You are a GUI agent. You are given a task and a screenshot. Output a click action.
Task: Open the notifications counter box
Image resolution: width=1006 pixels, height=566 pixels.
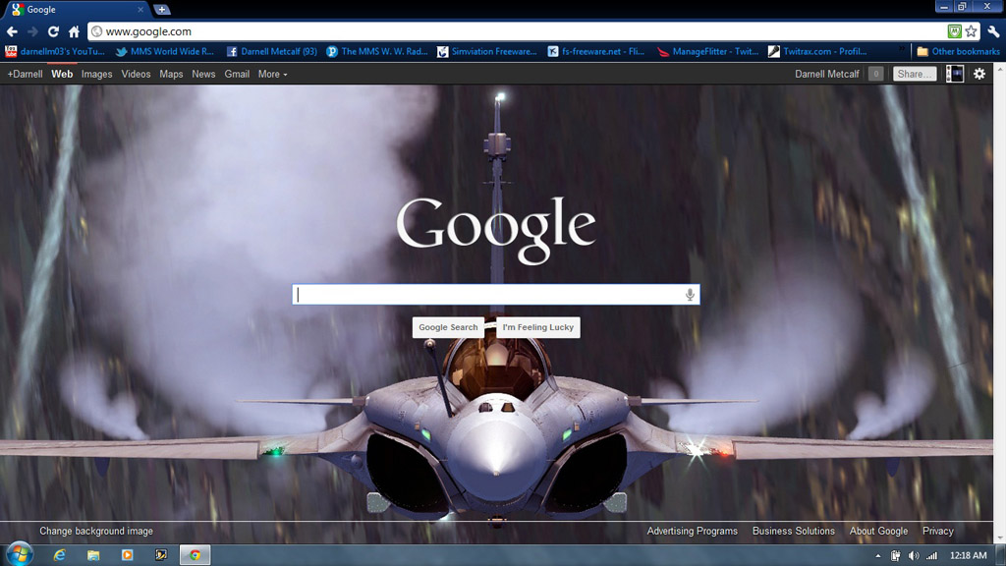pos(875,74)
